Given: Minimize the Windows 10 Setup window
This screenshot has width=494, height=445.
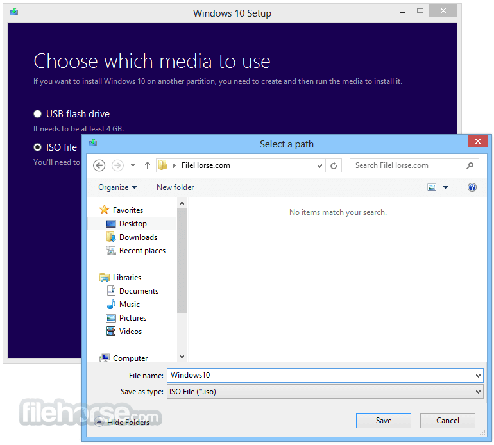Looking at the screenshot, I should click(x=403, y=12).
